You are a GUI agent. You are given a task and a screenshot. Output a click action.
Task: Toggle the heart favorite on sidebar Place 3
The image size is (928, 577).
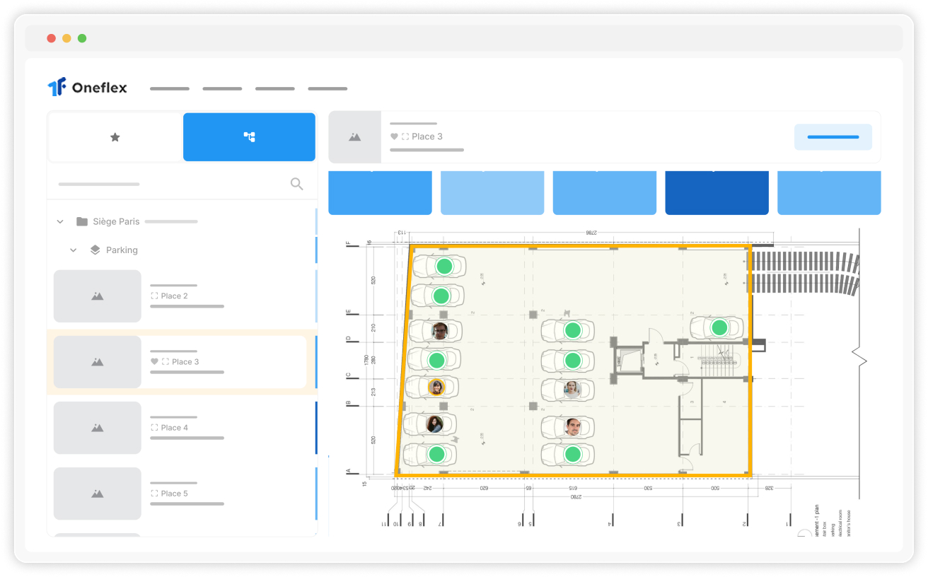[x=154, y=362]
